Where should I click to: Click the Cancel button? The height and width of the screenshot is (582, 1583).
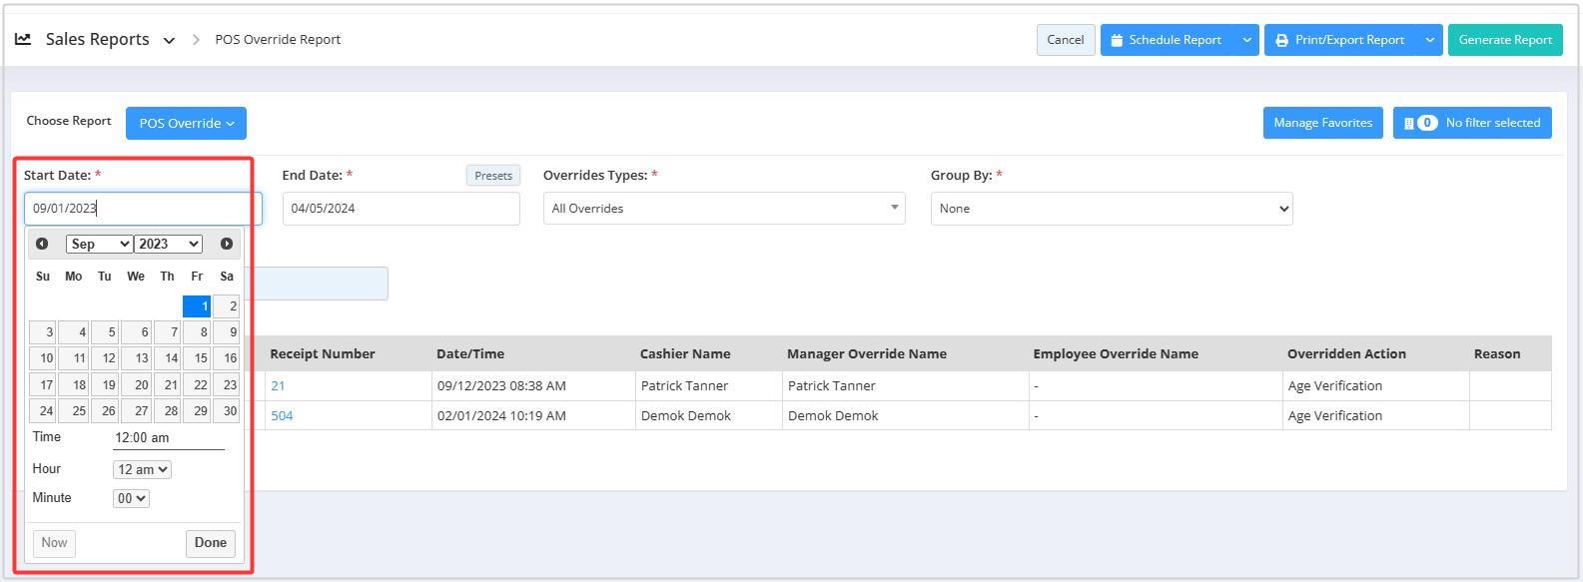coord(1066,40)
